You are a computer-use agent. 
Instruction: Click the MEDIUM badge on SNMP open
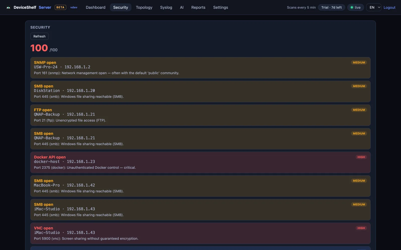point(359,62)
